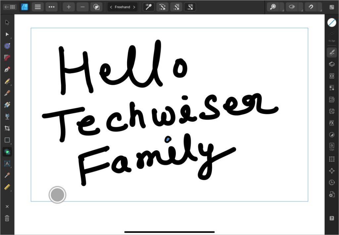Viewport: 339px width, 235px height.
Task: Open the FX layer effects studio
Action: pos(332,123)
